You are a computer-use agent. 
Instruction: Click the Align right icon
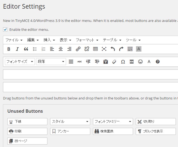coord(69,49)
